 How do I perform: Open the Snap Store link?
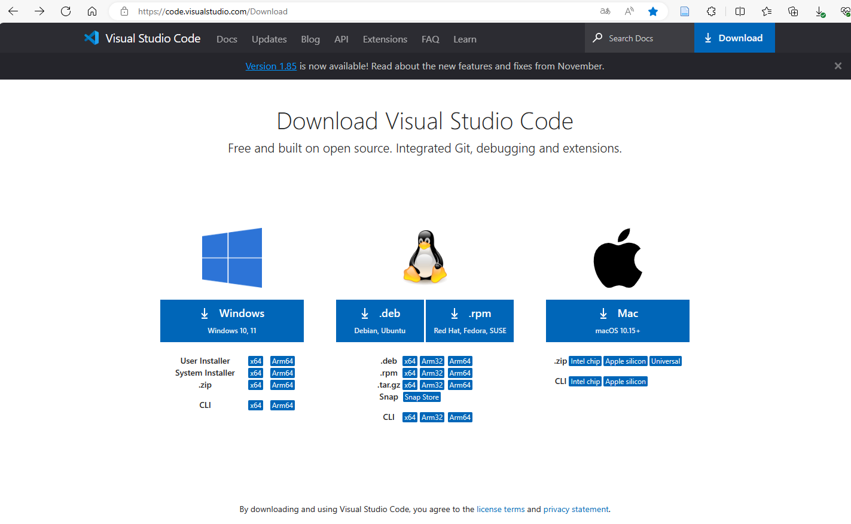coord(422,397)
